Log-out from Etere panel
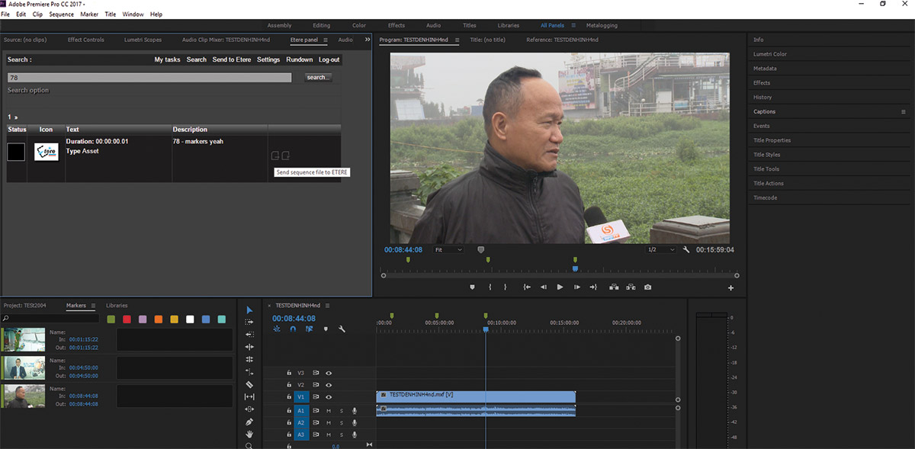 (x=329, y=59)
